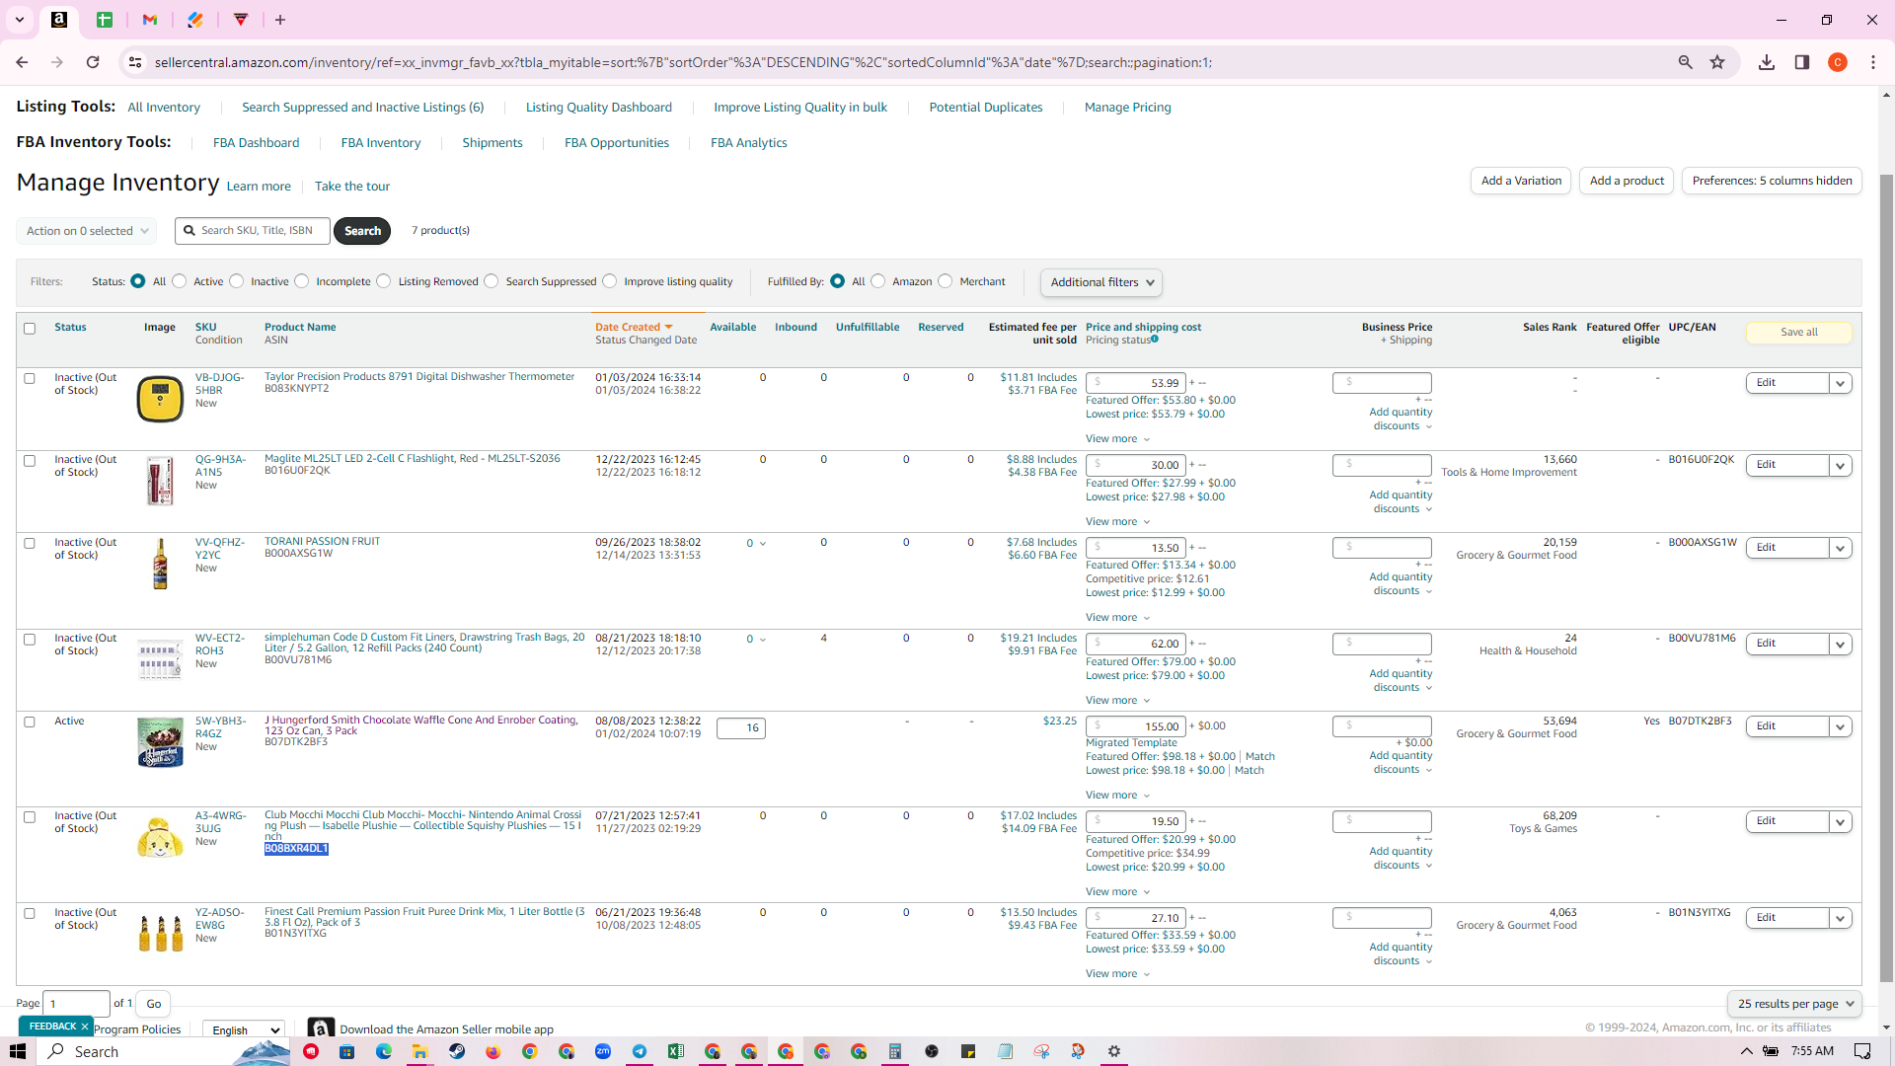Screen dimensions: 1895x1066
Task: Expand View more for simplehuman Trash Bags row
Action: coord(1118,701)
